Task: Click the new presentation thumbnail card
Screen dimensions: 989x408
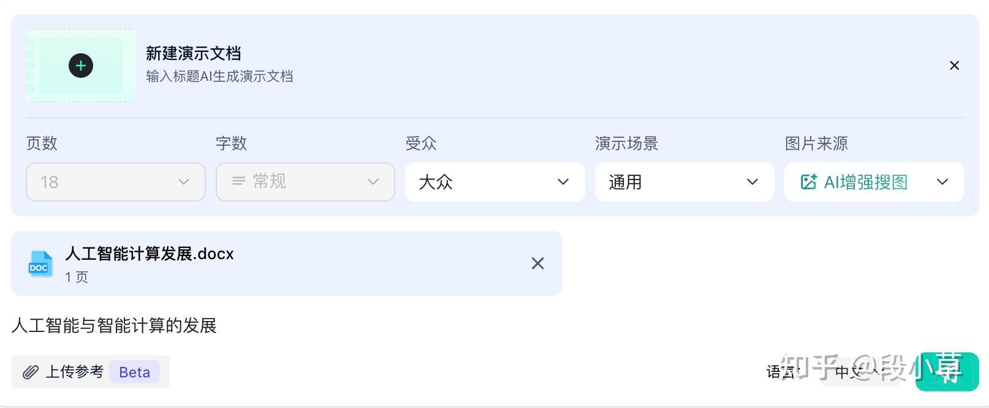Action: coord(81,66)
